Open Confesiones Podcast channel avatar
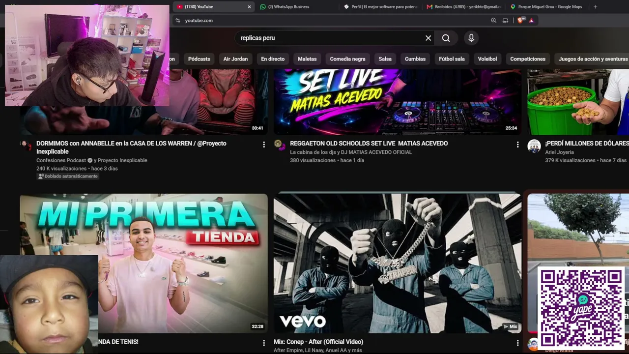Image resolution: width=629 pixels, height=354 pixels. click(x=26, y=146)
